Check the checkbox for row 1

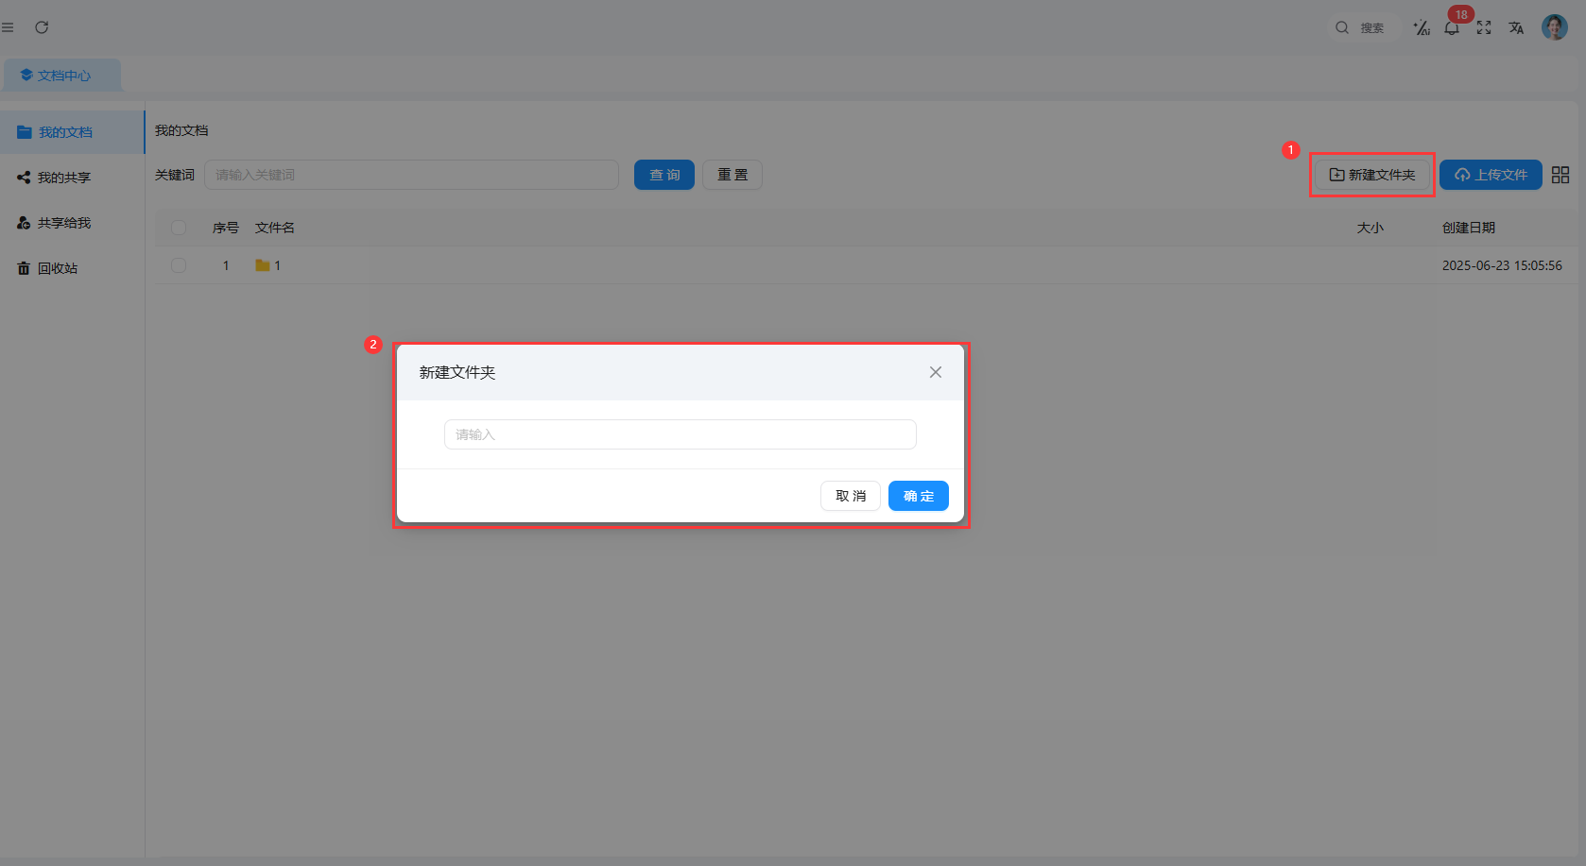(179, 265)
